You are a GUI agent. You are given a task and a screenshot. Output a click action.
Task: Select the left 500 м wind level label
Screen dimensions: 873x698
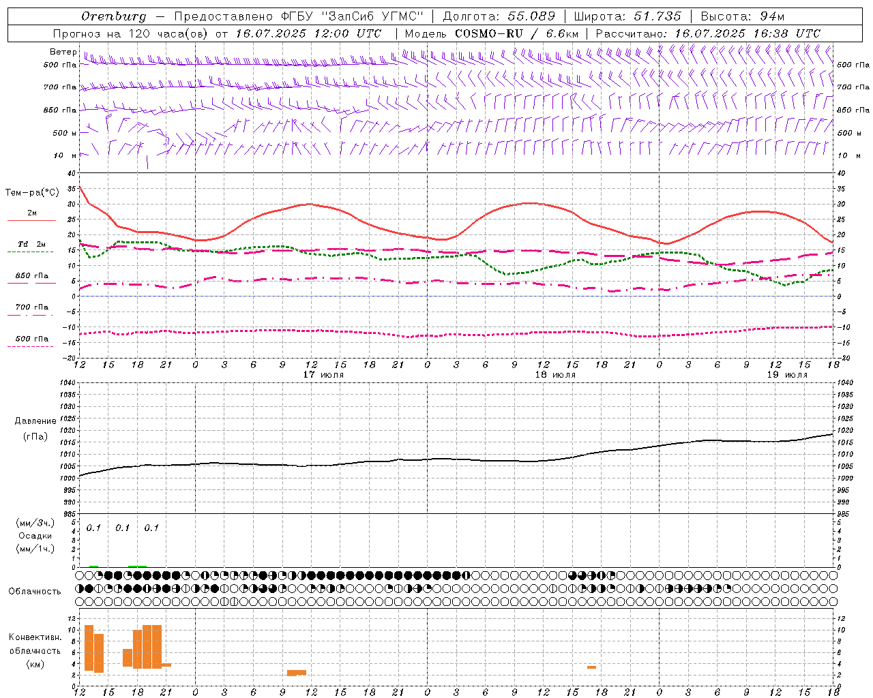tap(65, 133)
